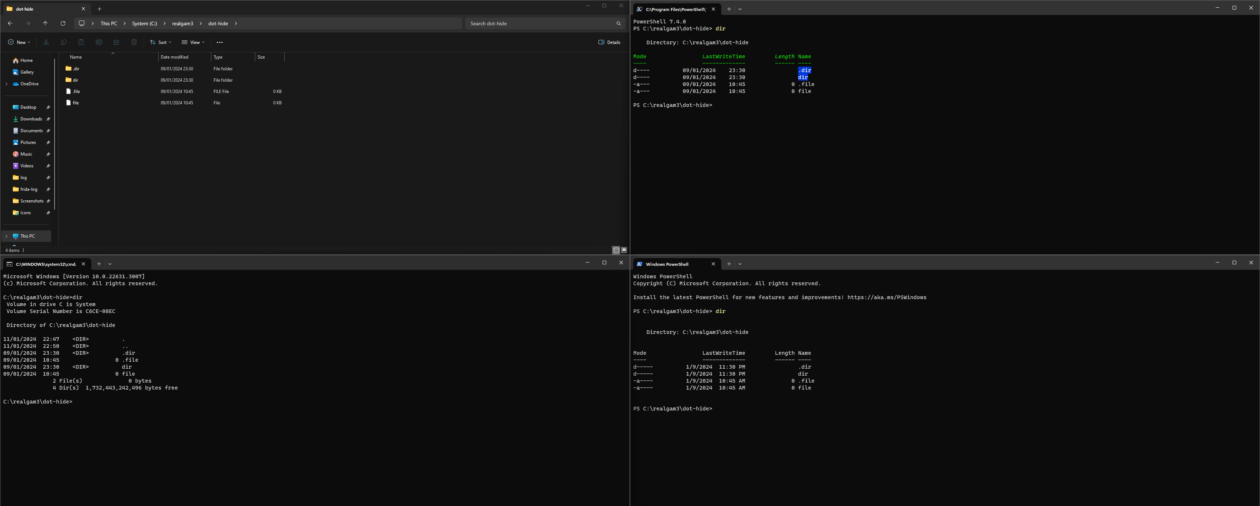Click the PC monitor icon in address bar
The width and height of the screenshot is (1260, 506).
82,23
